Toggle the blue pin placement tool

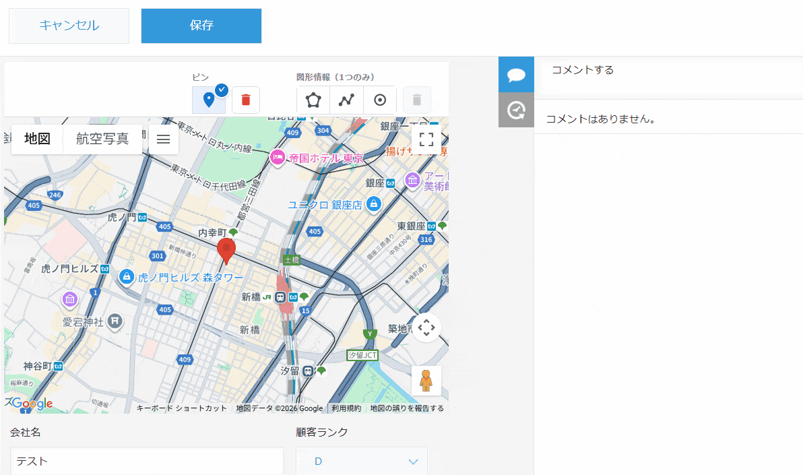(209, 99)
